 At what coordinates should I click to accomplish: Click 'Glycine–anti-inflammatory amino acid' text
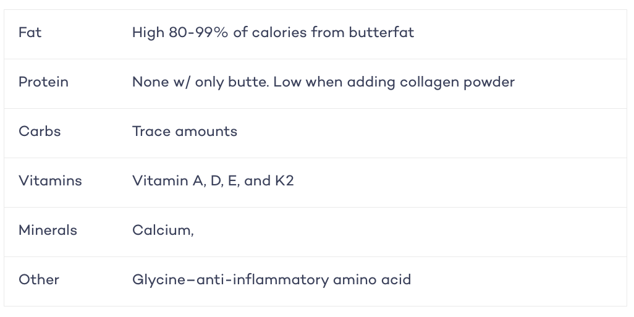[271, 279]
